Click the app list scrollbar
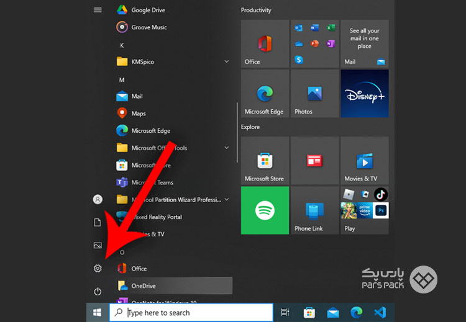This screenshot has width=466, height=322. (x=237, y=132)
